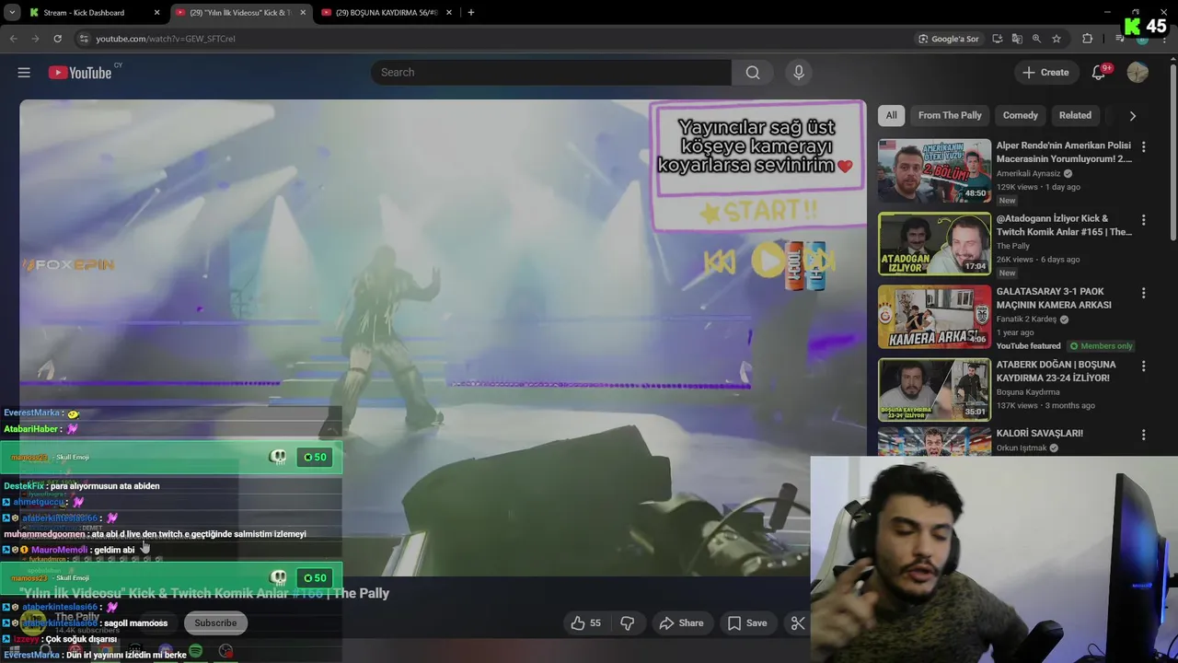The height and width of the screenshot is (663, 1178).
Task: Open the account avatar menu
Action: point(1138,73)
